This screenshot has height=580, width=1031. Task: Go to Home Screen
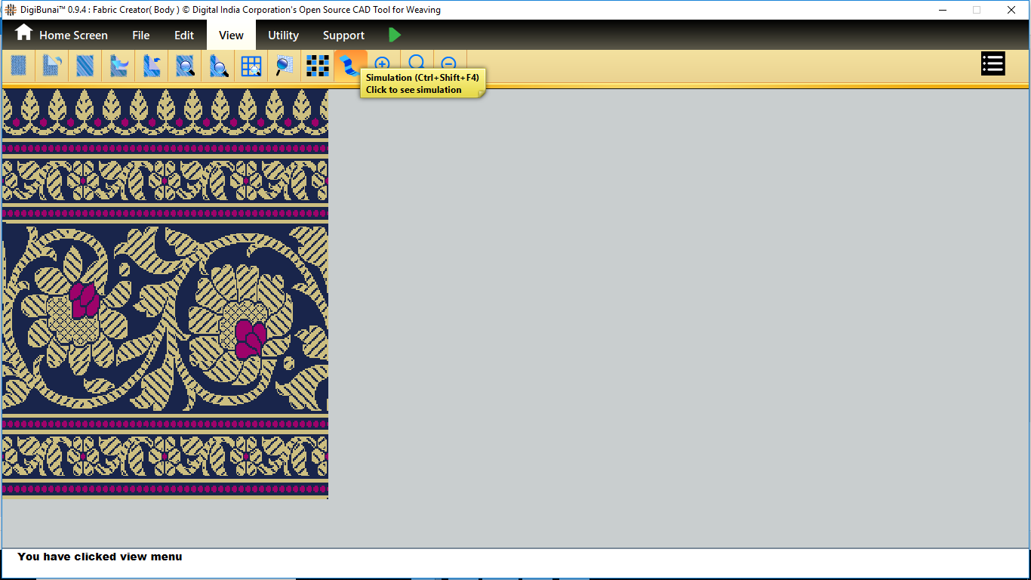click(x=62, y=35)
